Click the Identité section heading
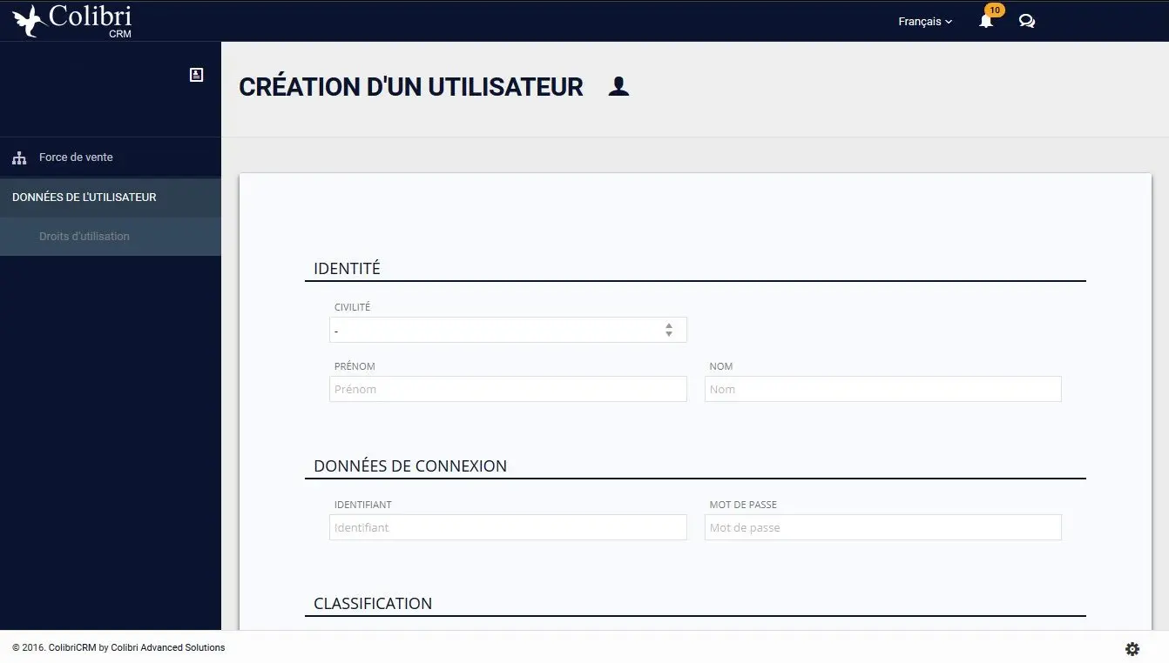This screenshot has height=663, width=1169. click(347, 269)
